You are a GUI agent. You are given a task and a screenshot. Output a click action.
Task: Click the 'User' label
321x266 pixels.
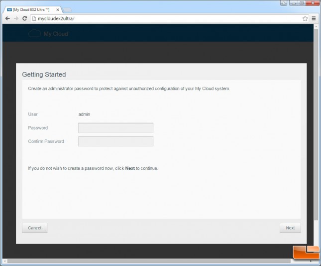pyautogui.click(x=33, y=114)
